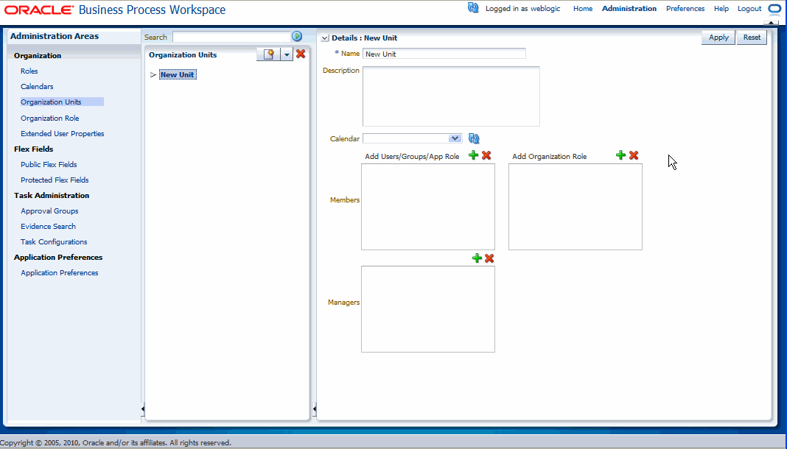Screen dimensions: 787x449
Task: Click in the Name field containing New Unit
Action: point(444,54)
